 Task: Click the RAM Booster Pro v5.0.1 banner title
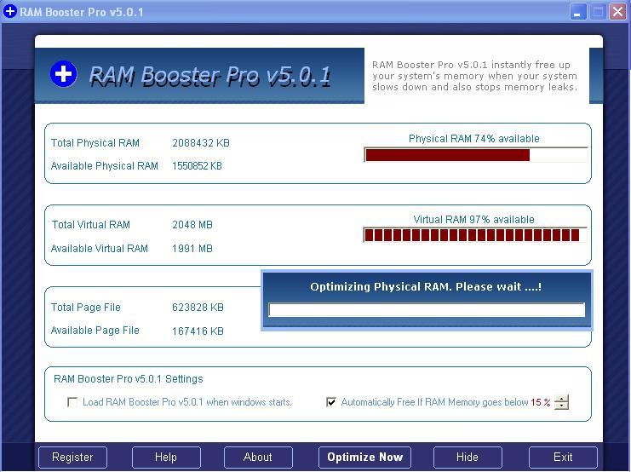point(209,76)
